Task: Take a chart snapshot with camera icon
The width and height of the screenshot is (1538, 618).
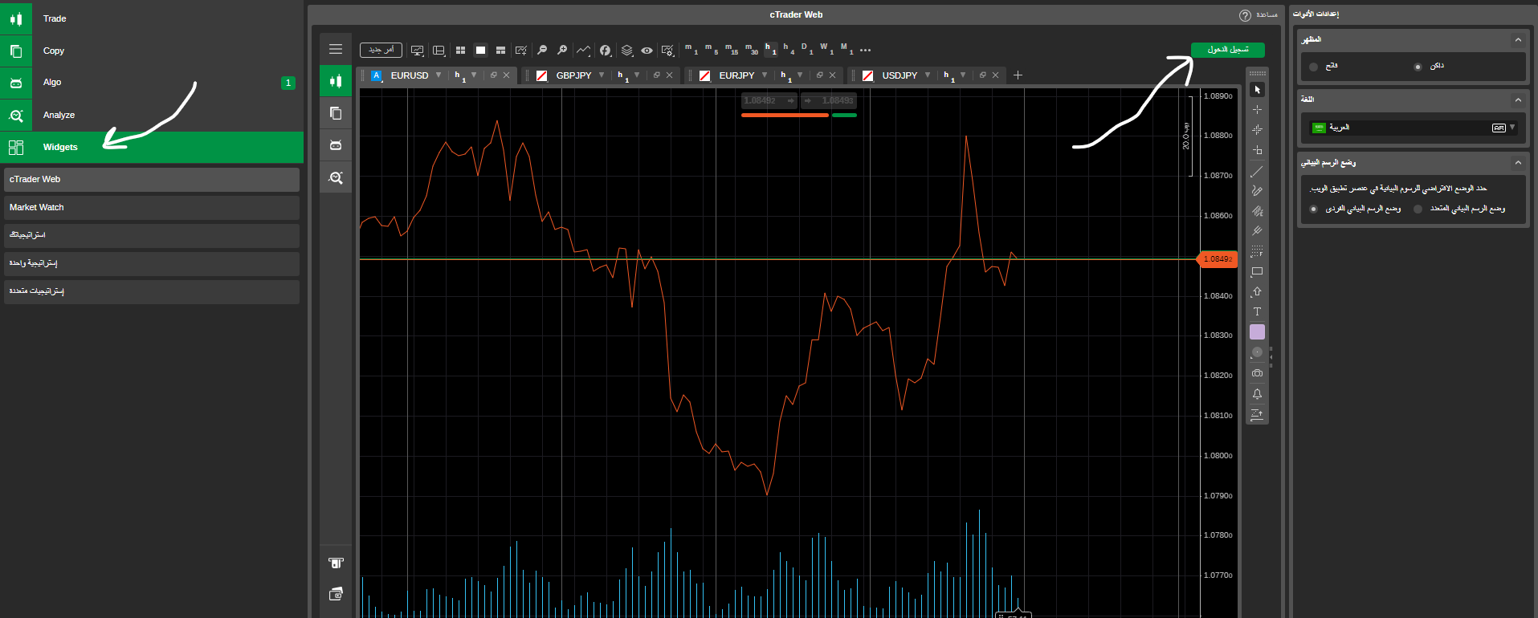Action: pos(1257,373)
